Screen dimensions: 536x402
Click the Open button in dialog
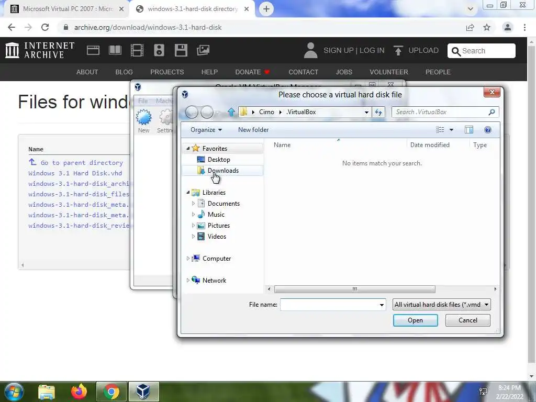point(415,320)
